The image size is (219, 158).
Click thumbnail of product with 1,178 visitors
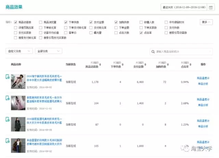[18, 81]
